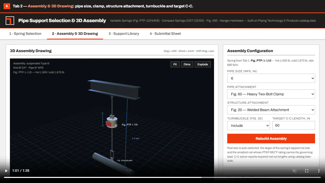Click the spring can in the 3D view
Viewport: 325px width, 183px height.
pyautogui.click(x=112, y=122)
